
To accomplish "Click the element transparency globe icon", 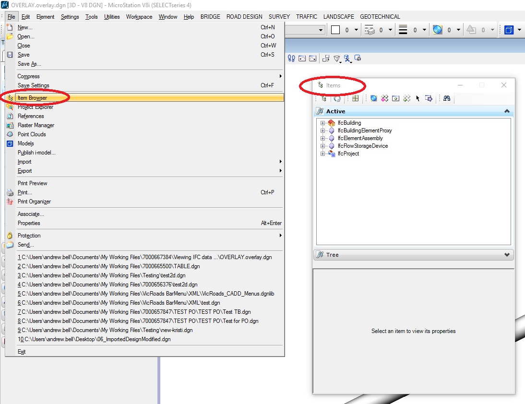I will tap(437, 30).
